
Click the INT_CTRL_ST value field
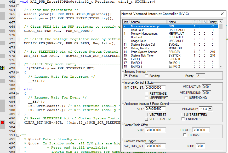click(155, 88)
